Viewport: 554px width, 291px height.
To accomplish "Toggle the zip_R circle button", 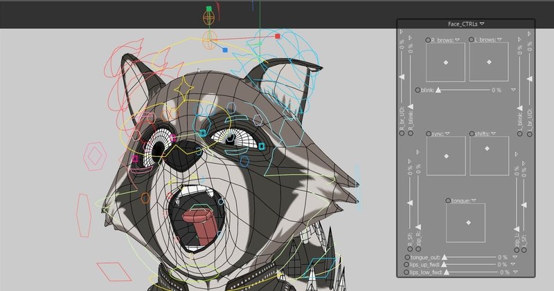I will tap(419, 249).
